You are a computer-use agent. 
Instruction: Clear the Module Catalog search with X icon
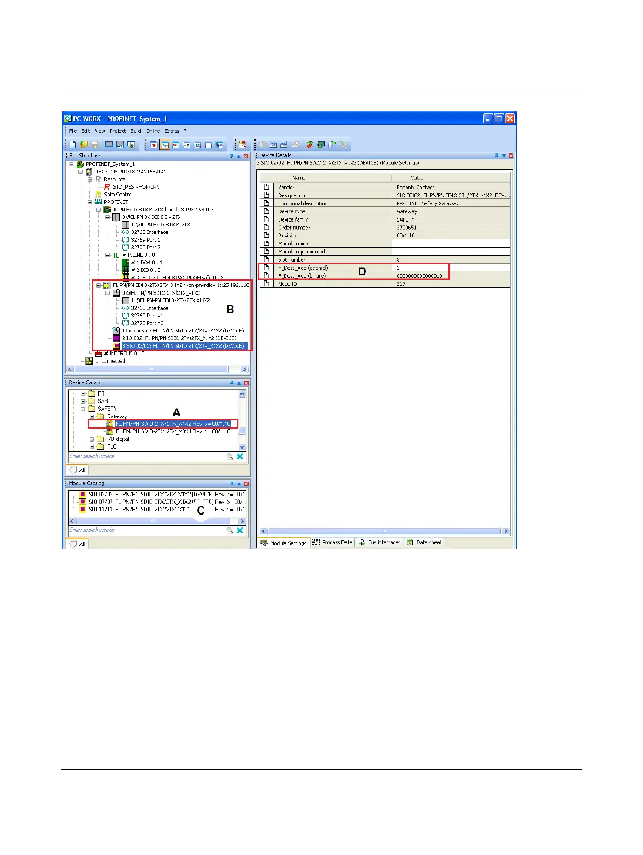point(240,531)
